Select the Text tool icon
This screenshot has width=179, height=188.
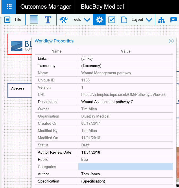click(x=48, y=20)
